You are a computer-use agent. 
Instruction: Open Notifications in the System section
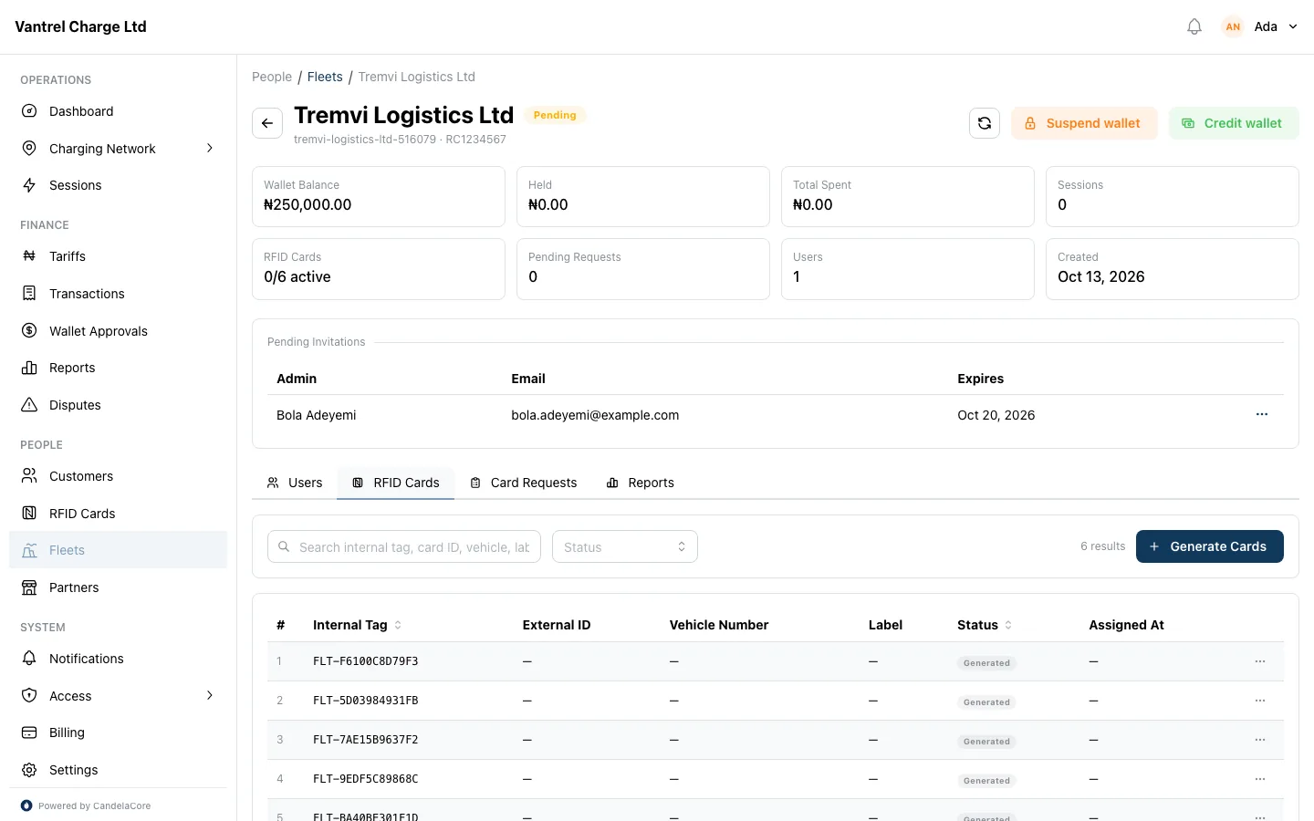tap(119, 659)
